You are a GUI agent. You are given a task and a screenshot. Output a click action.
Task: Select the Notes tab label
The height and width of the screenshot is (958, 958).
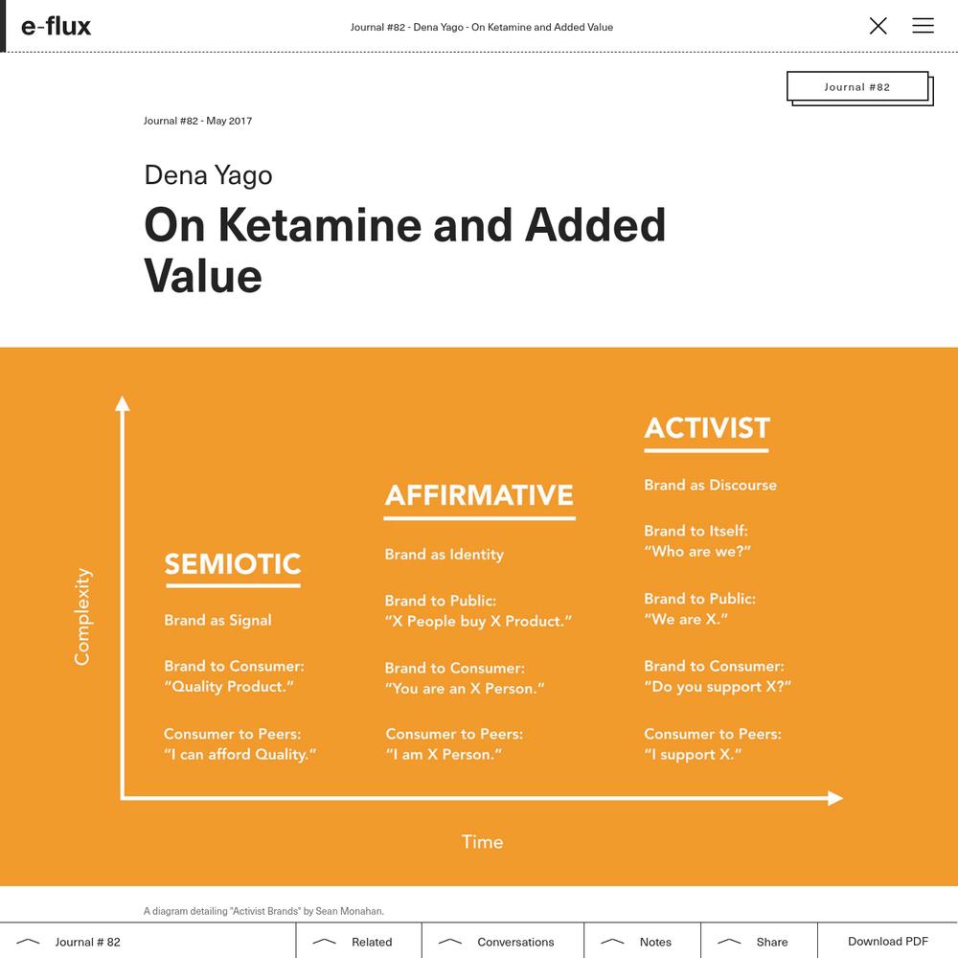[655, 942]
